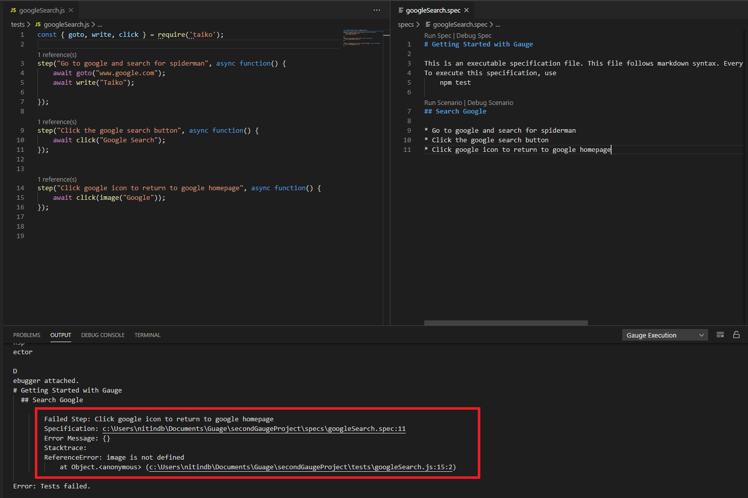This screenshot has width=748, height=498.
Task: Open the DEBUG CONSOLE tab
Action: [103, 335]
